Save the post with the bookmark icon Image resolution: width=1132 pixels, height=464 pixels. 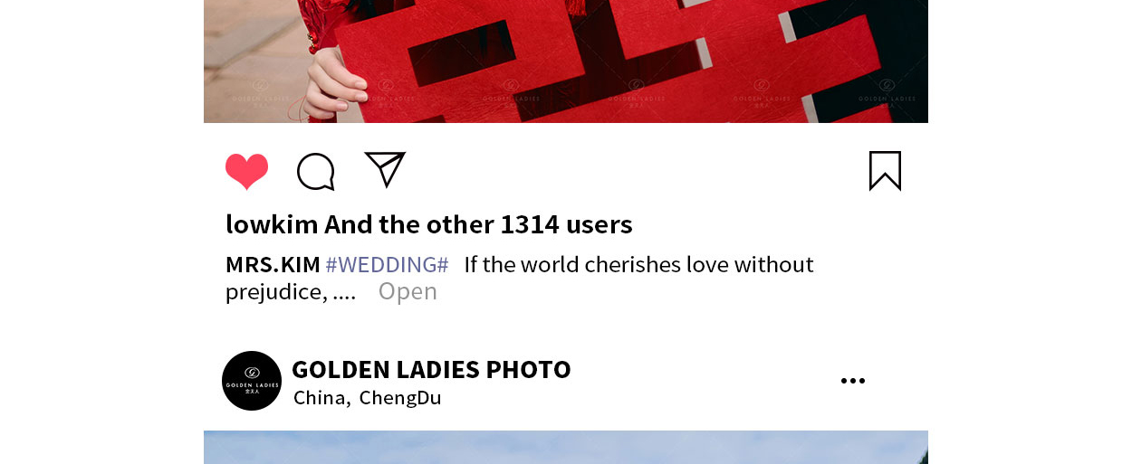coord(885,171)
